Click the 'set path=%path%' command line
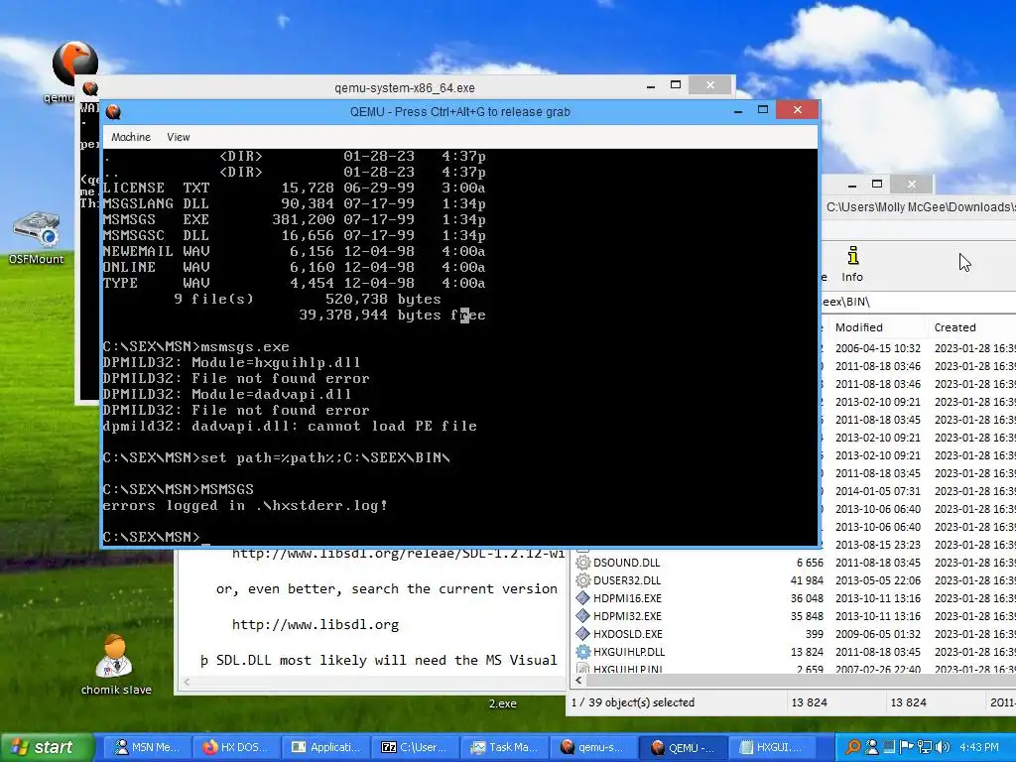 [277, 458]
